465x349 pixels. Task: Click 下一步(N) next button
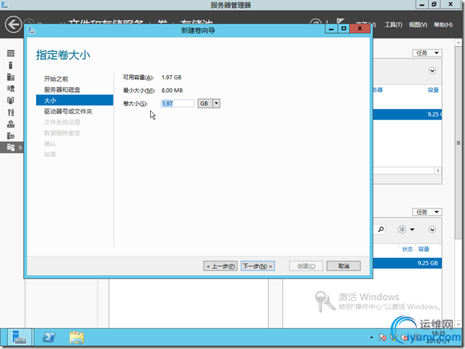258,266
